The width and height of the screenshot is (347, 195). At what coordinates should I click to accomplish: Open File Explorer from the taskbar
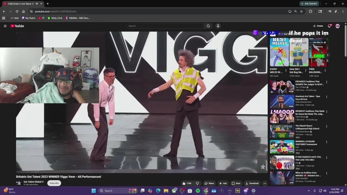pos(166,191)
